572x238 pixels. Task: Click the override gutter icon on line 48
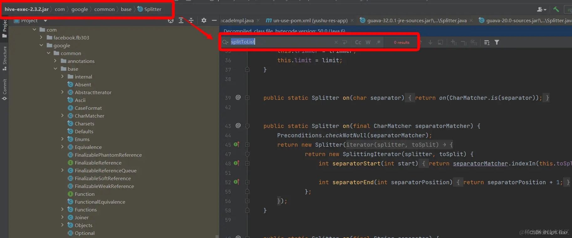(237, 163)
